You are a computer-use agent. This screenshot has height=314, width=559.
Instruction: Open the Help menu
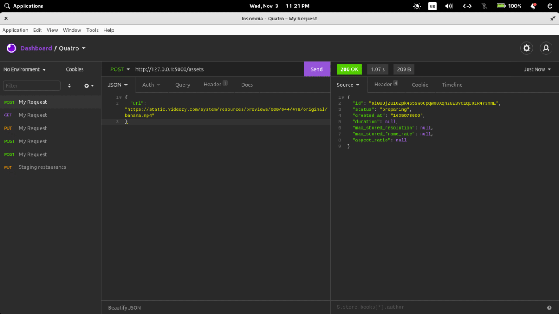(109, 30)
